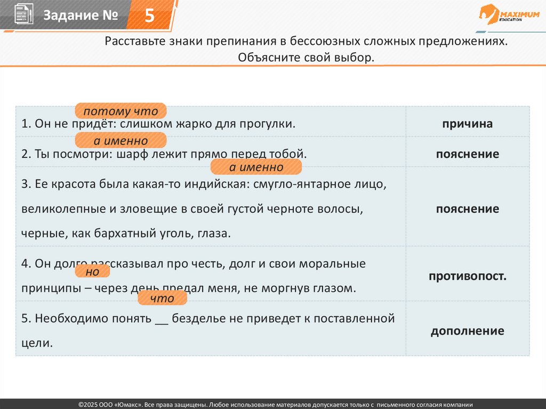
Task: Click the line 'черные, как бархатный уголь, глаза'
Action: pos(126,233)
